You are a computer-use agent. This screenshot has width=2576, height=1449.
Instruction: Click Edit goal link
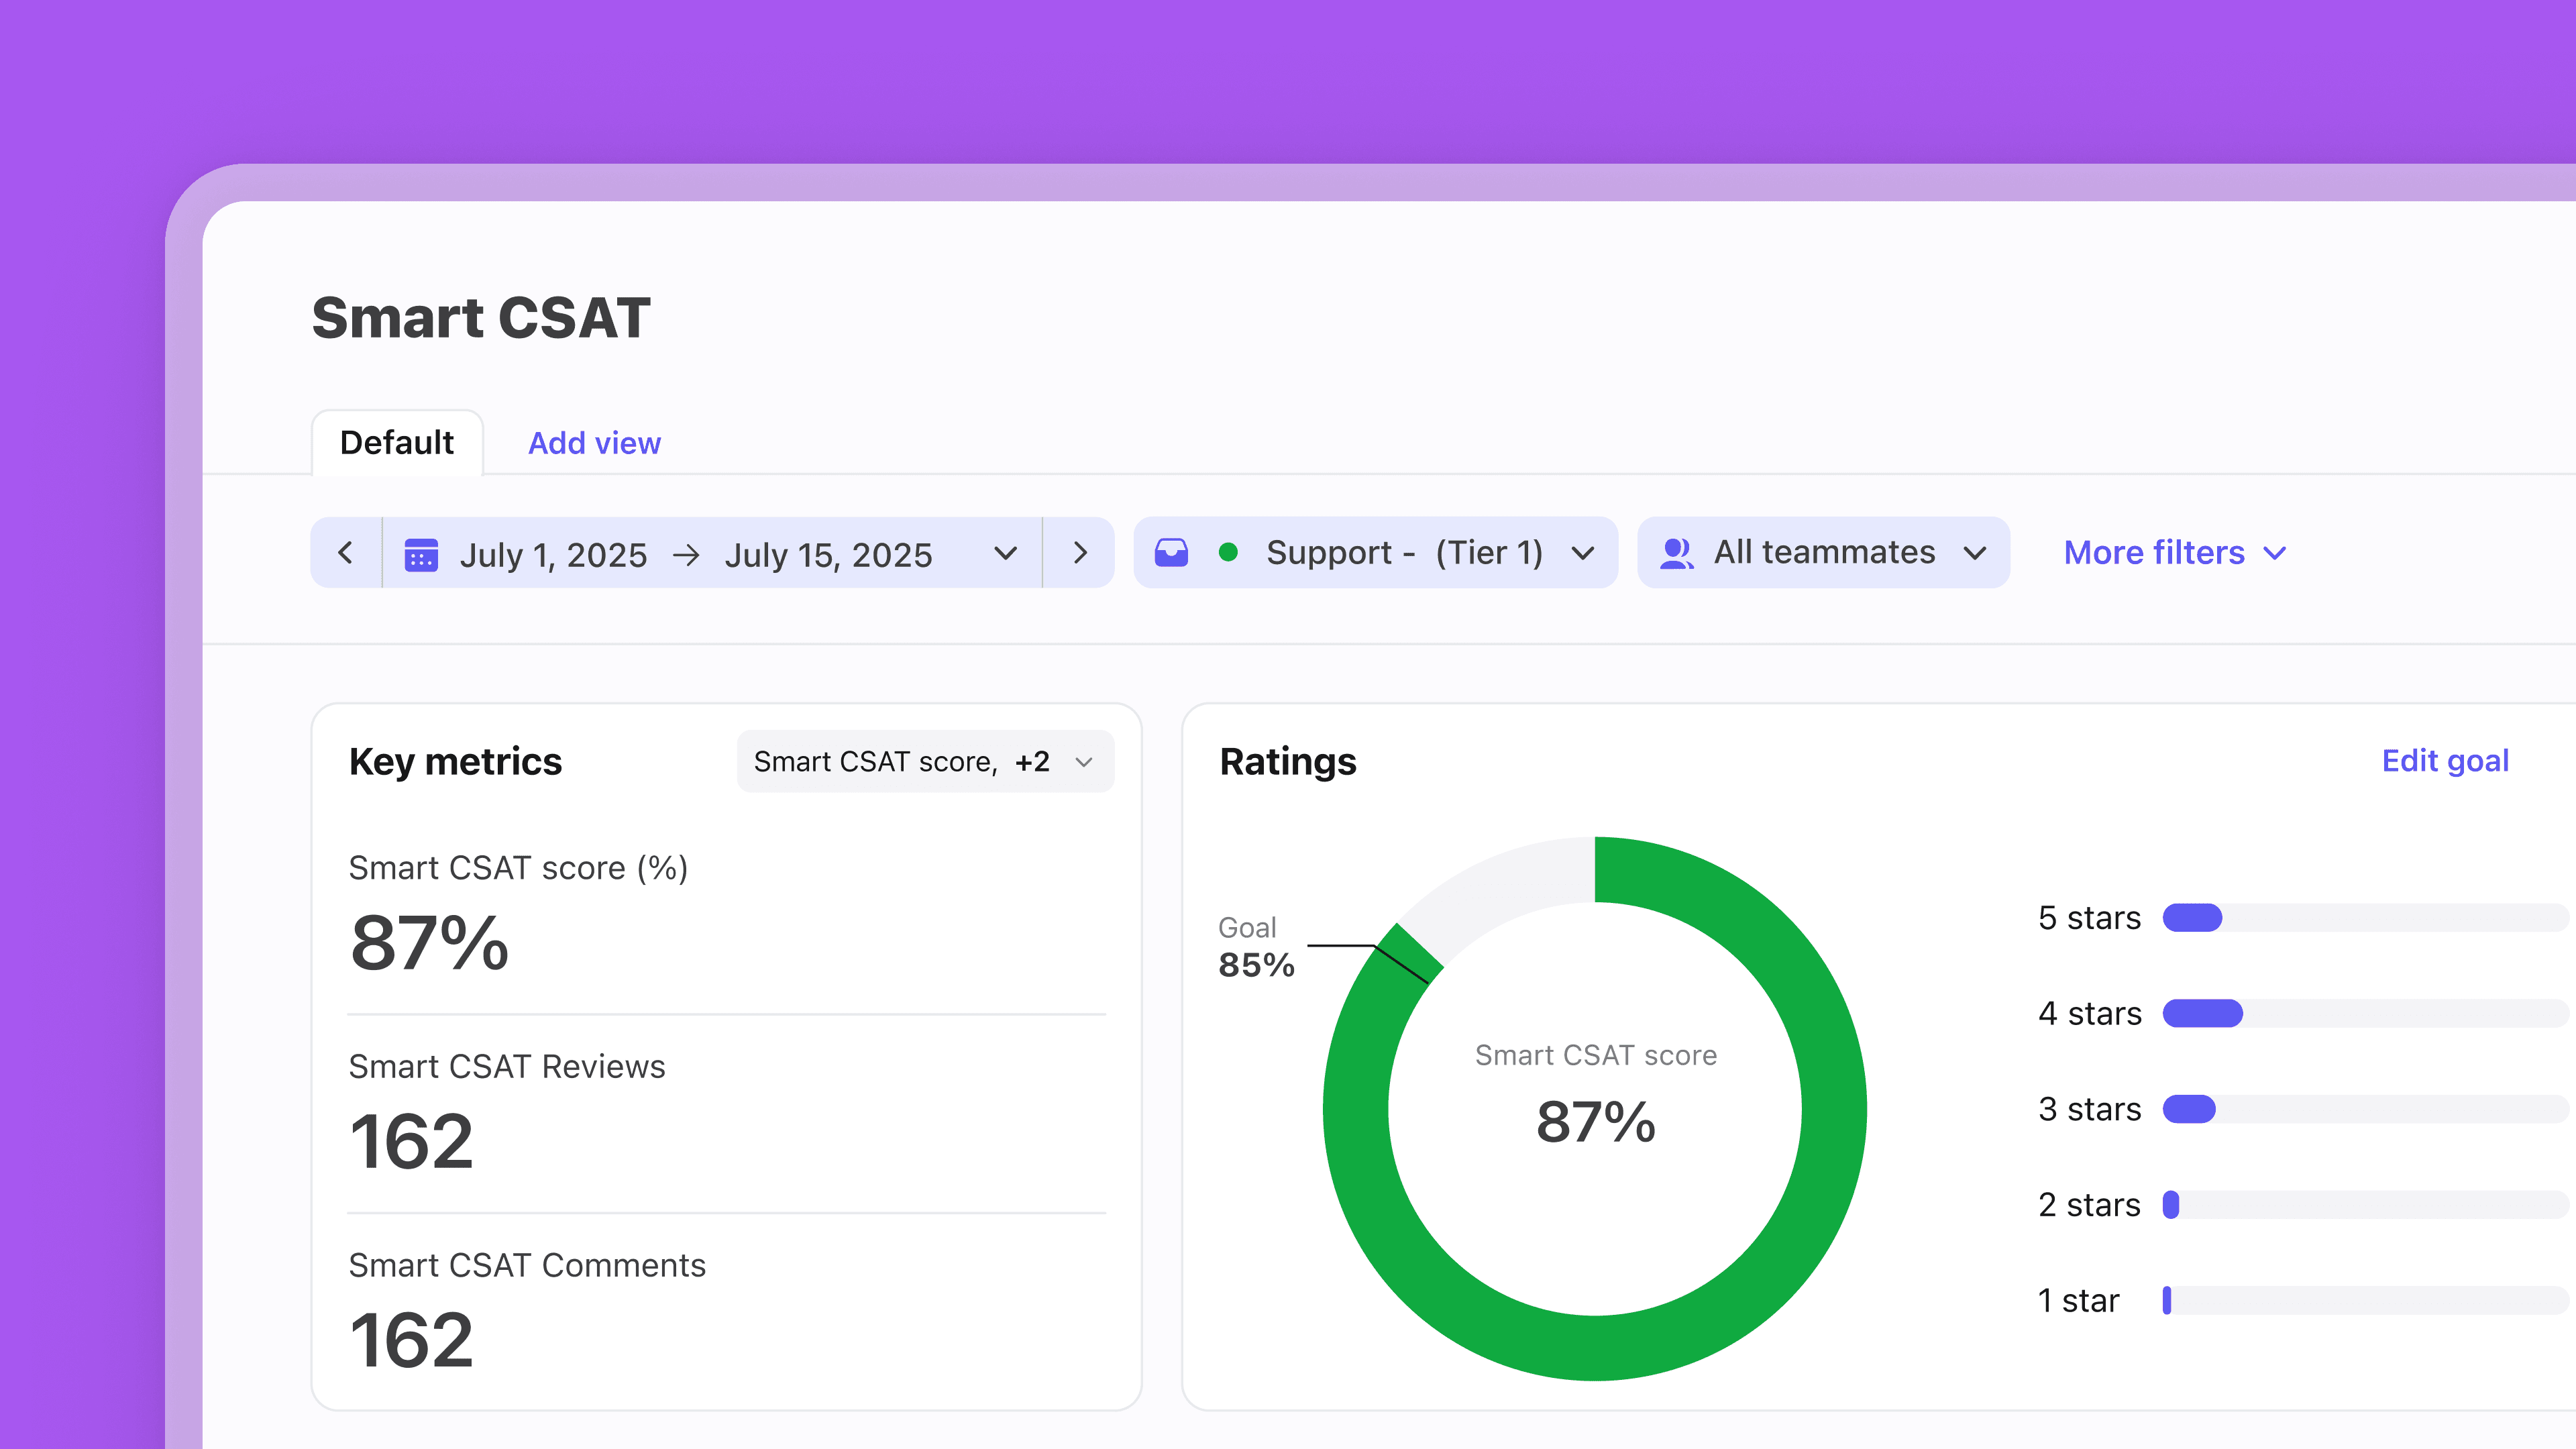click(x=2445, y=761)
